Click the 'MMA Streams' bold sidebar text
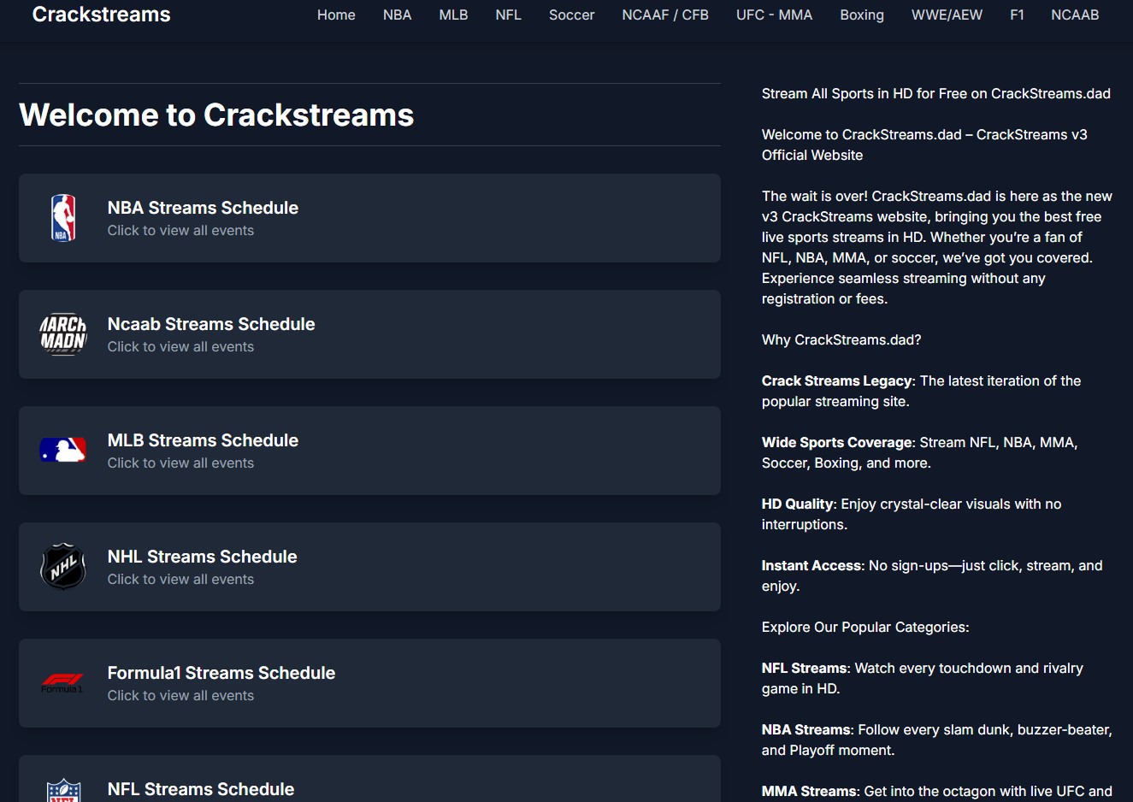Image resolution: width=1133 pixels, height=802 pixels. tap(809, 792)
